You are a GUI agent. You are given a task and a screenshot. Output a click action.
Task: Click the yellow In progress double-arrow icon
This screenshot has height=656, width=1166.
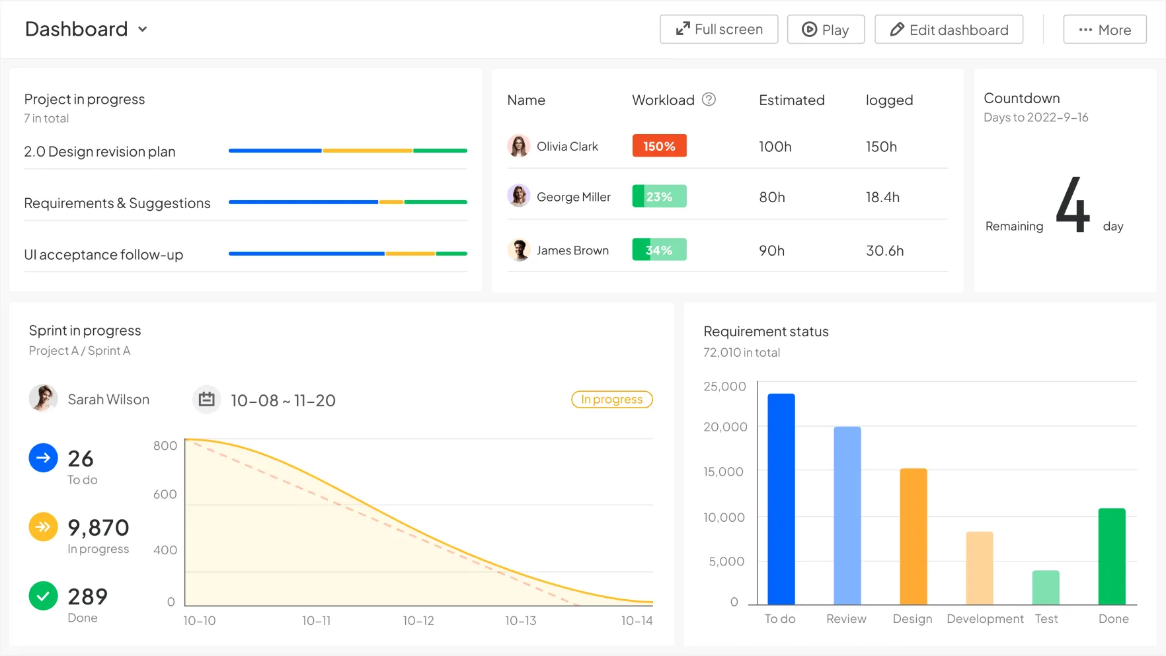coord(43,527)
